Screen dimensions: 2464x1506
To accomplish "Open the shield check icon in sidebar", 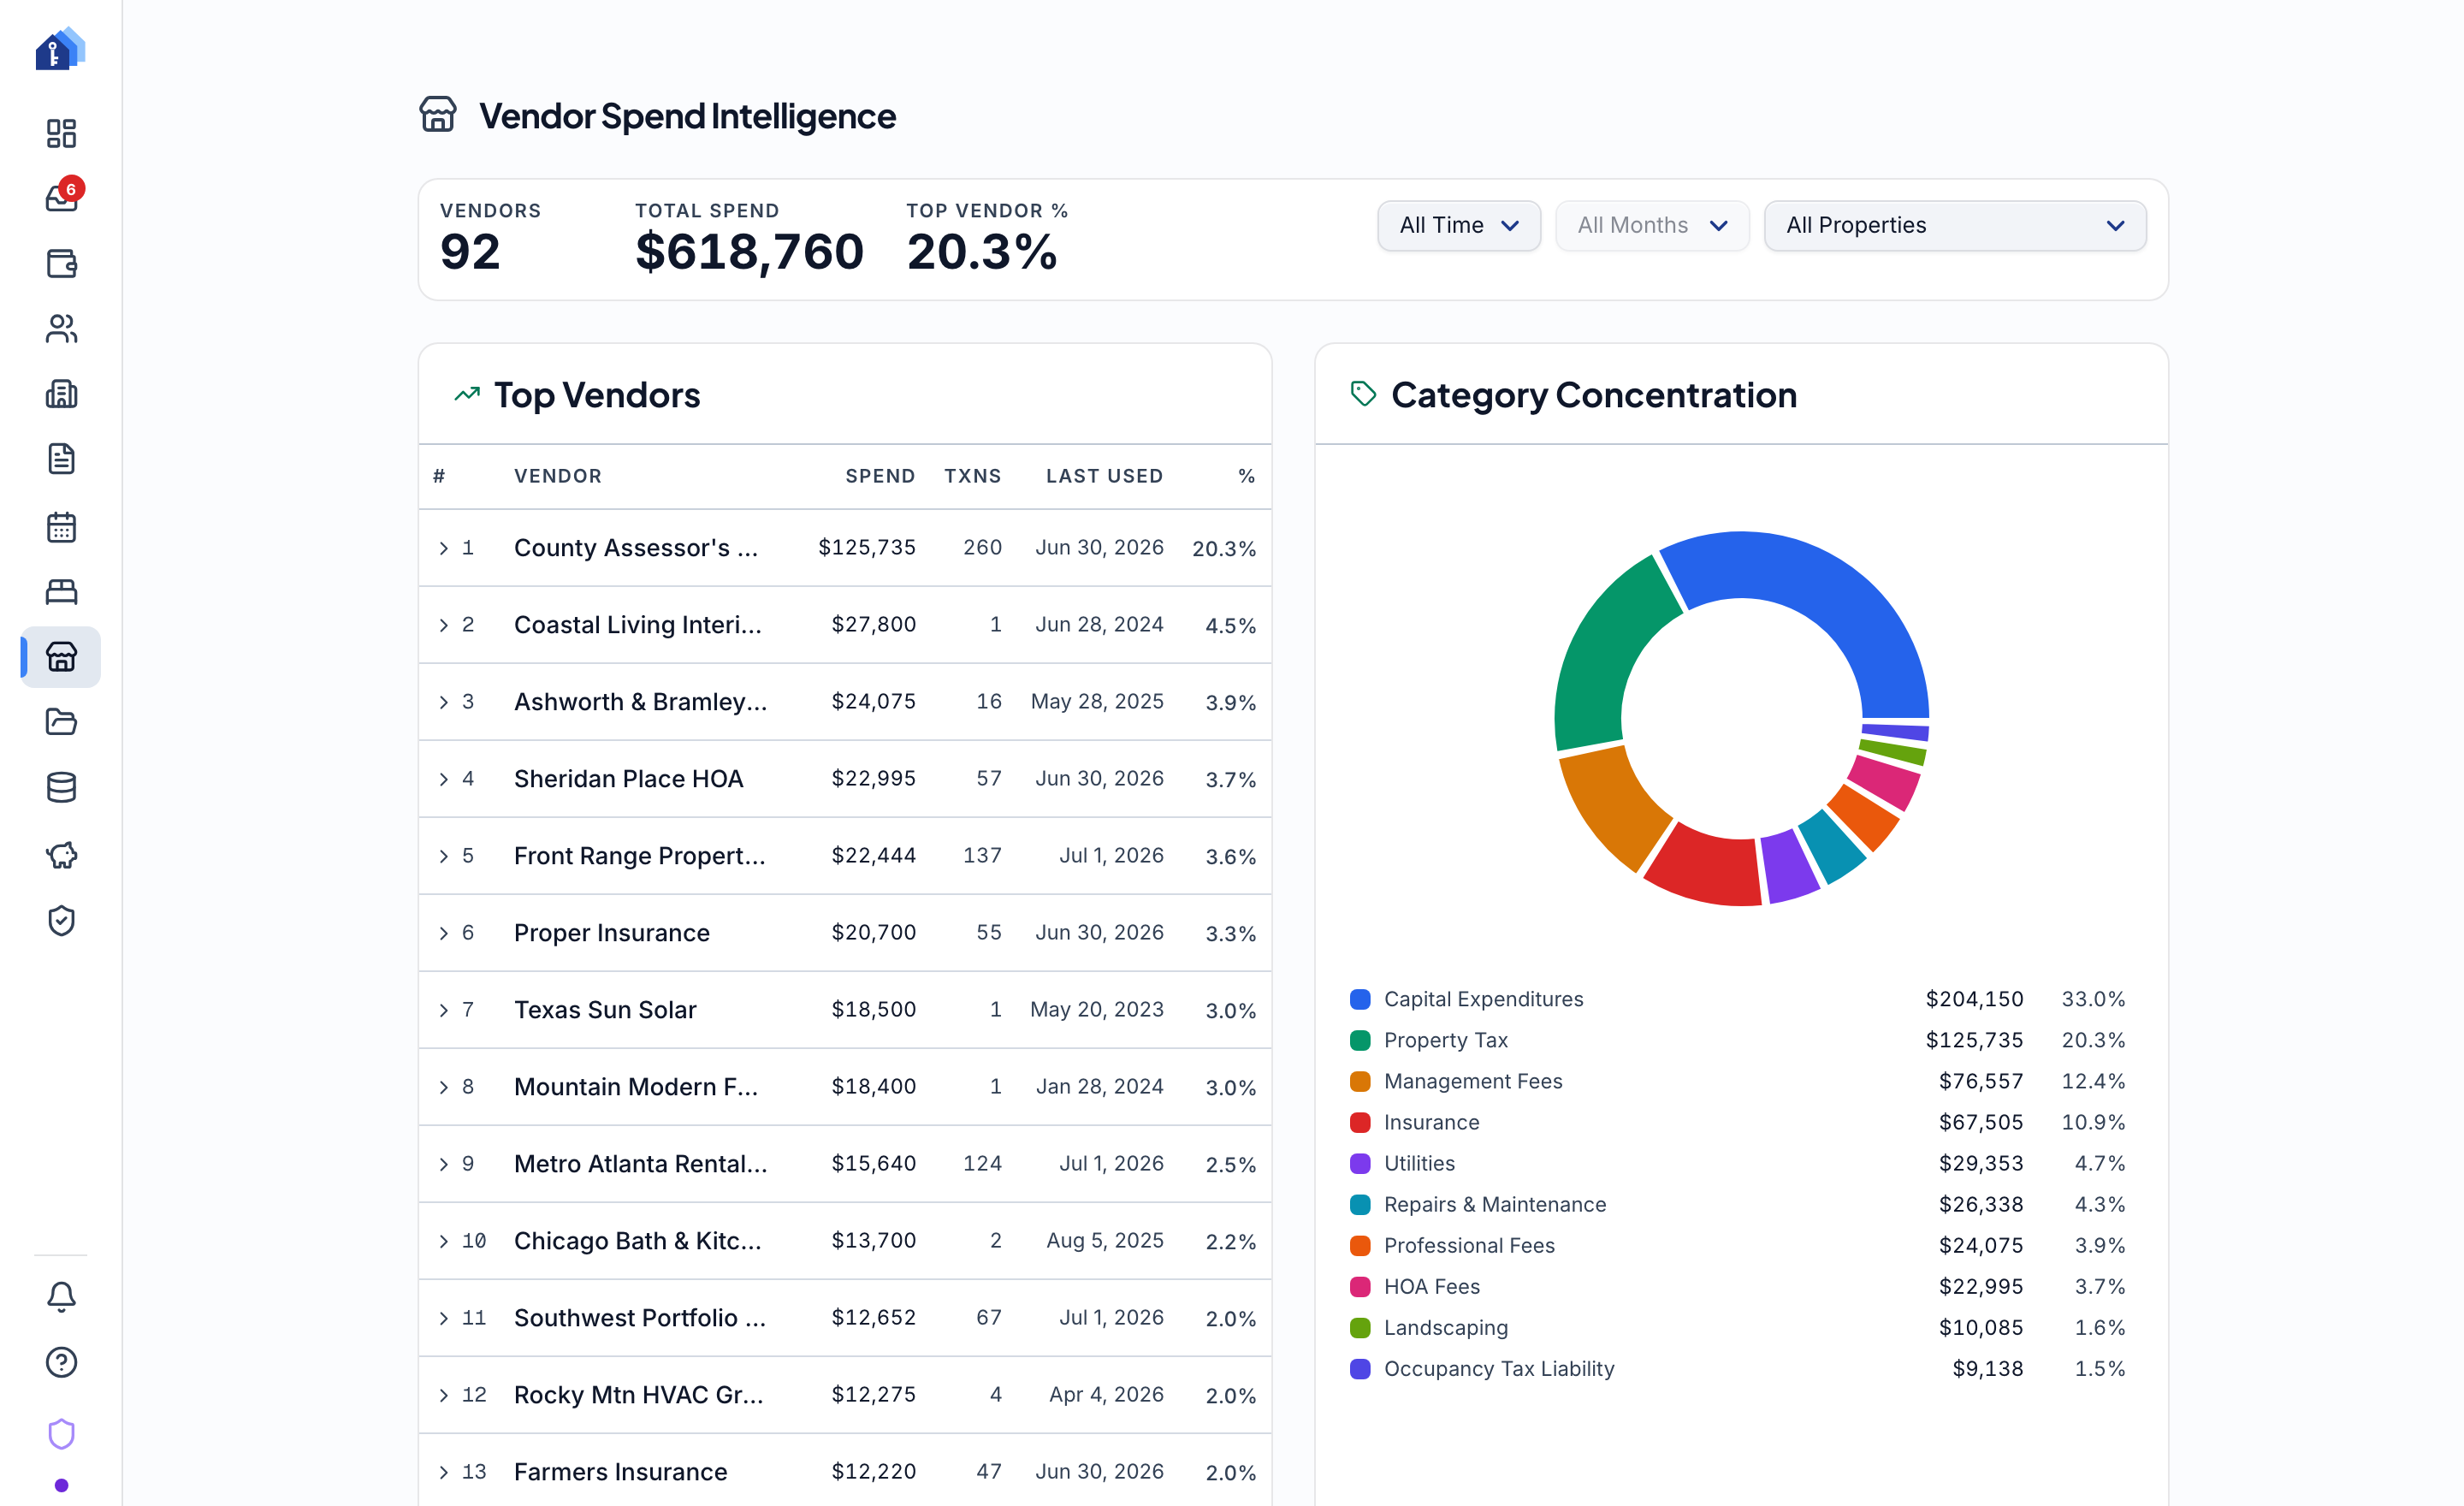I will point(61,921).
